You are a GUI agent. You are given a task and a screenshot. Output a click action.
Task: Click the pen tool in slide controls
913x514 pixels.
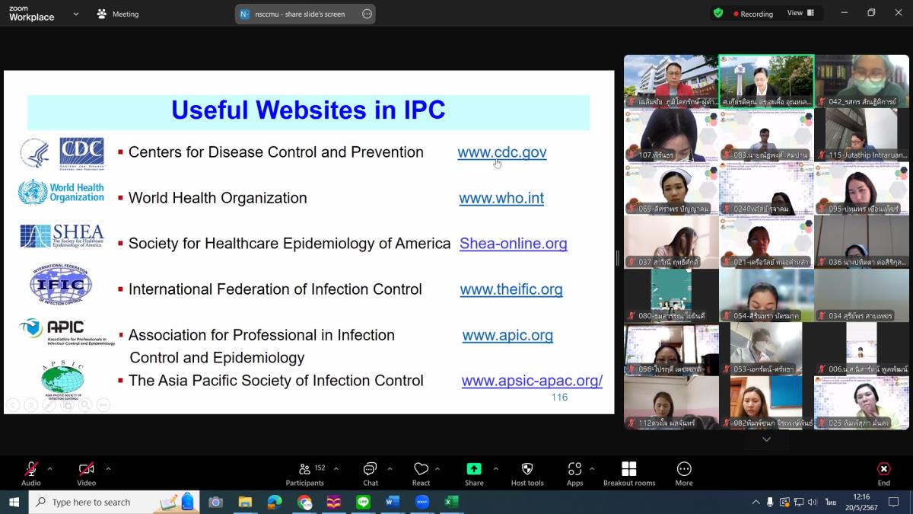pyautogui.click(x=49, y=405)
